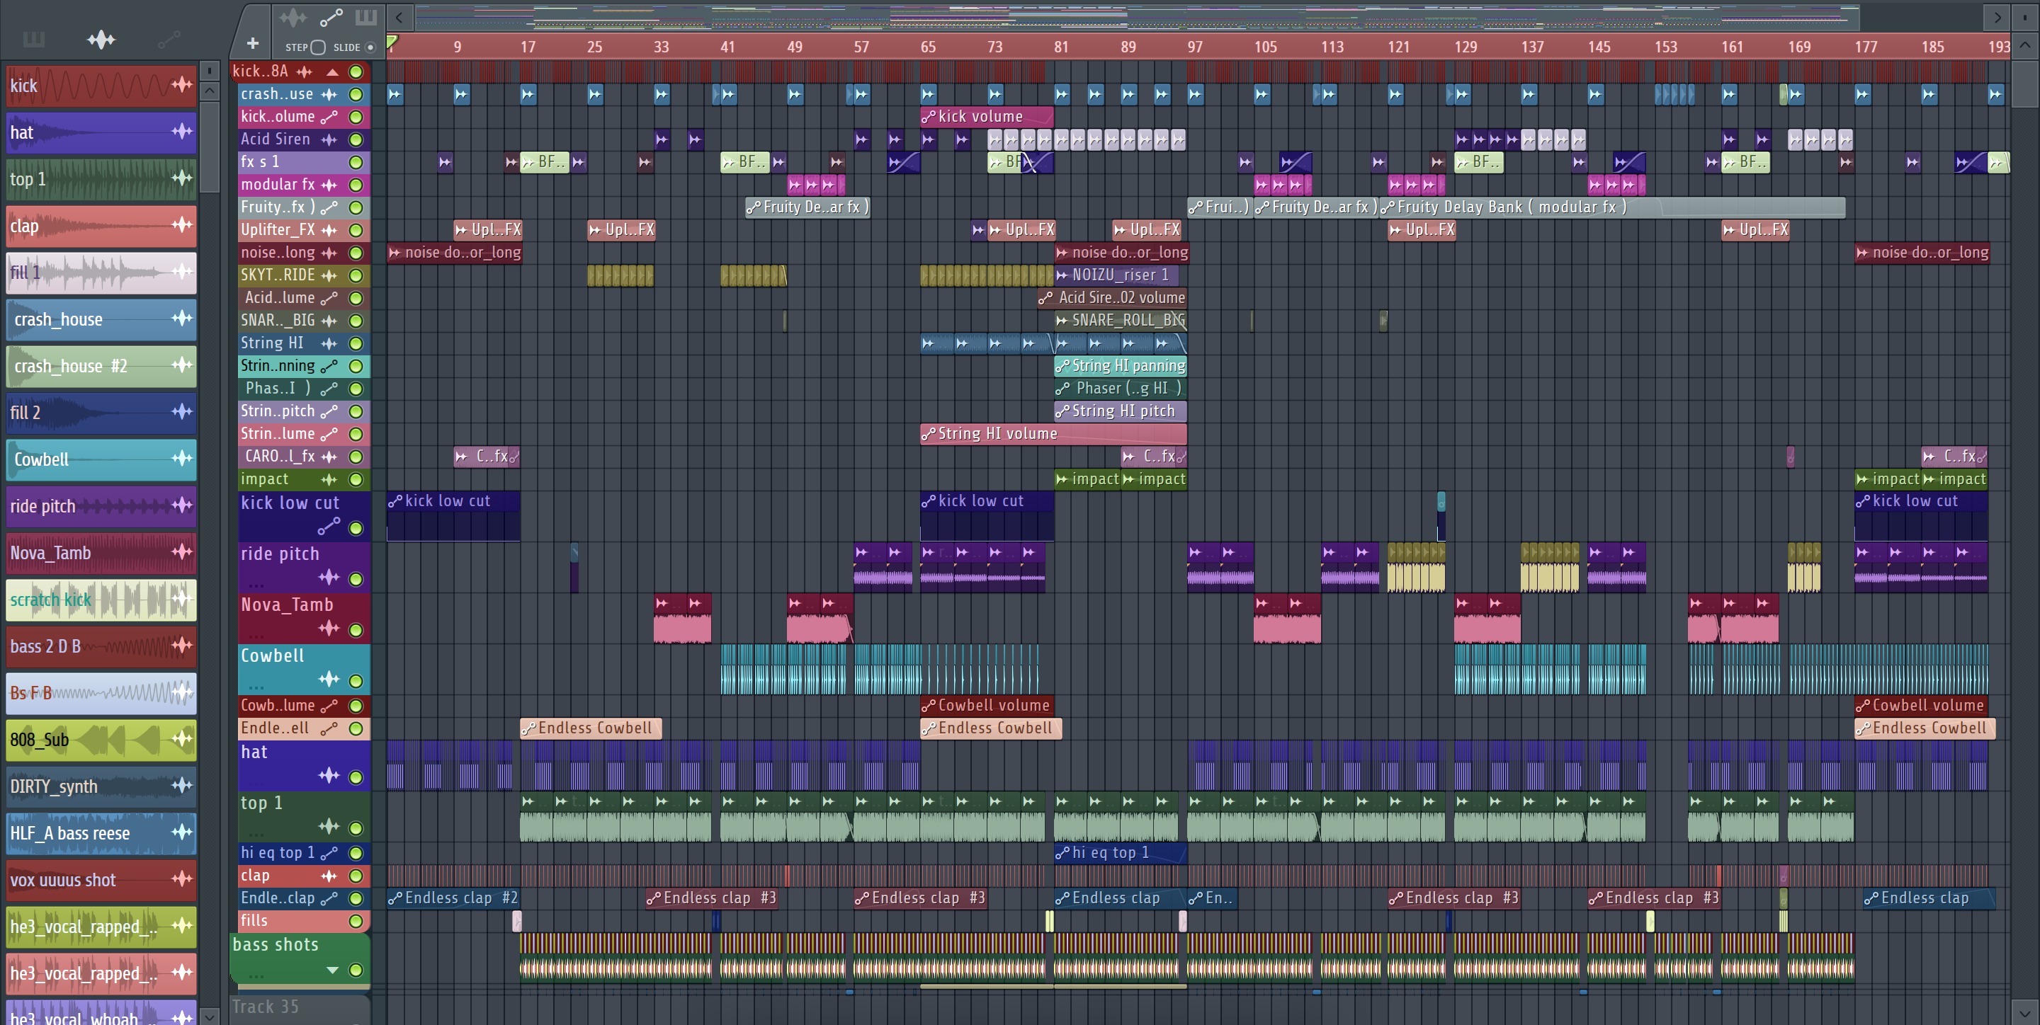Viewport: 2040px width, 1025px height.
Task: Select DIRTY_synth in the picker
Action: (x=101, y=786)
